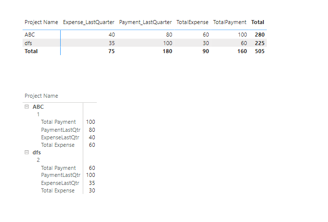Select ExpenseLastQtr row under ABC
The image size is (328, 222).
(60, 137)
